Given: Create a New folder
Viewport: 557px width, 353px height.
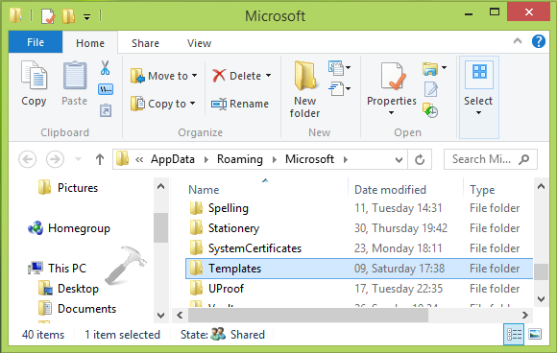Looking at the screenshot, I should (x=304, y=89).
